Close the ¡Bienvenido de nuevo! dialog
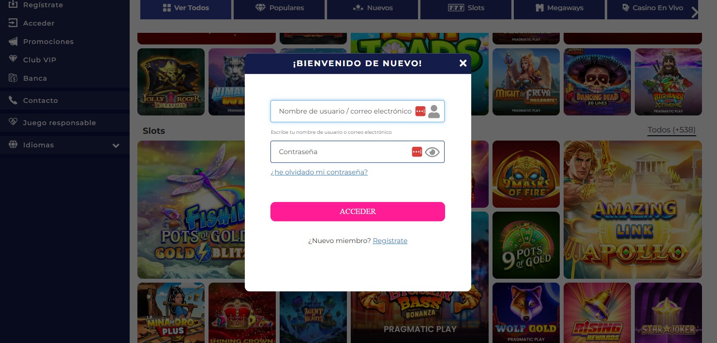 click(x=463, y=63)
